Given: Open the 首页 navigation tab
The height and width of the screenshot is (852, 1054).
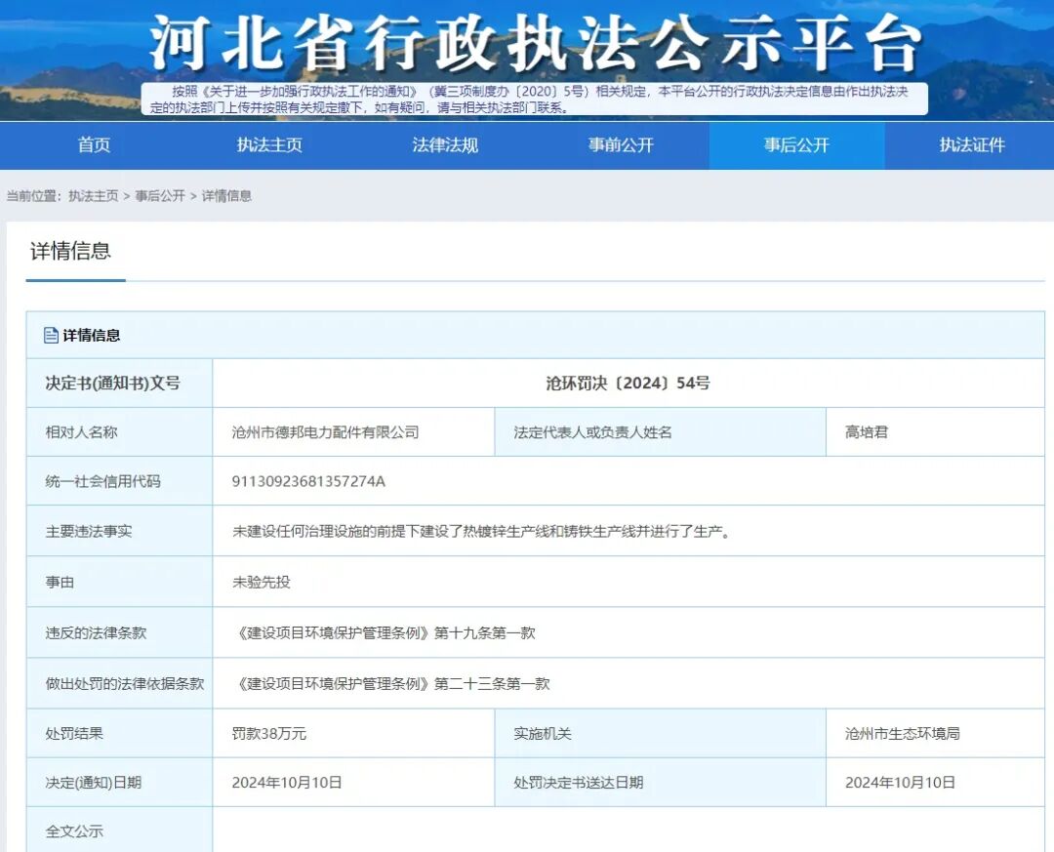Looking at the screenshot, I should [x=94, y=144].
